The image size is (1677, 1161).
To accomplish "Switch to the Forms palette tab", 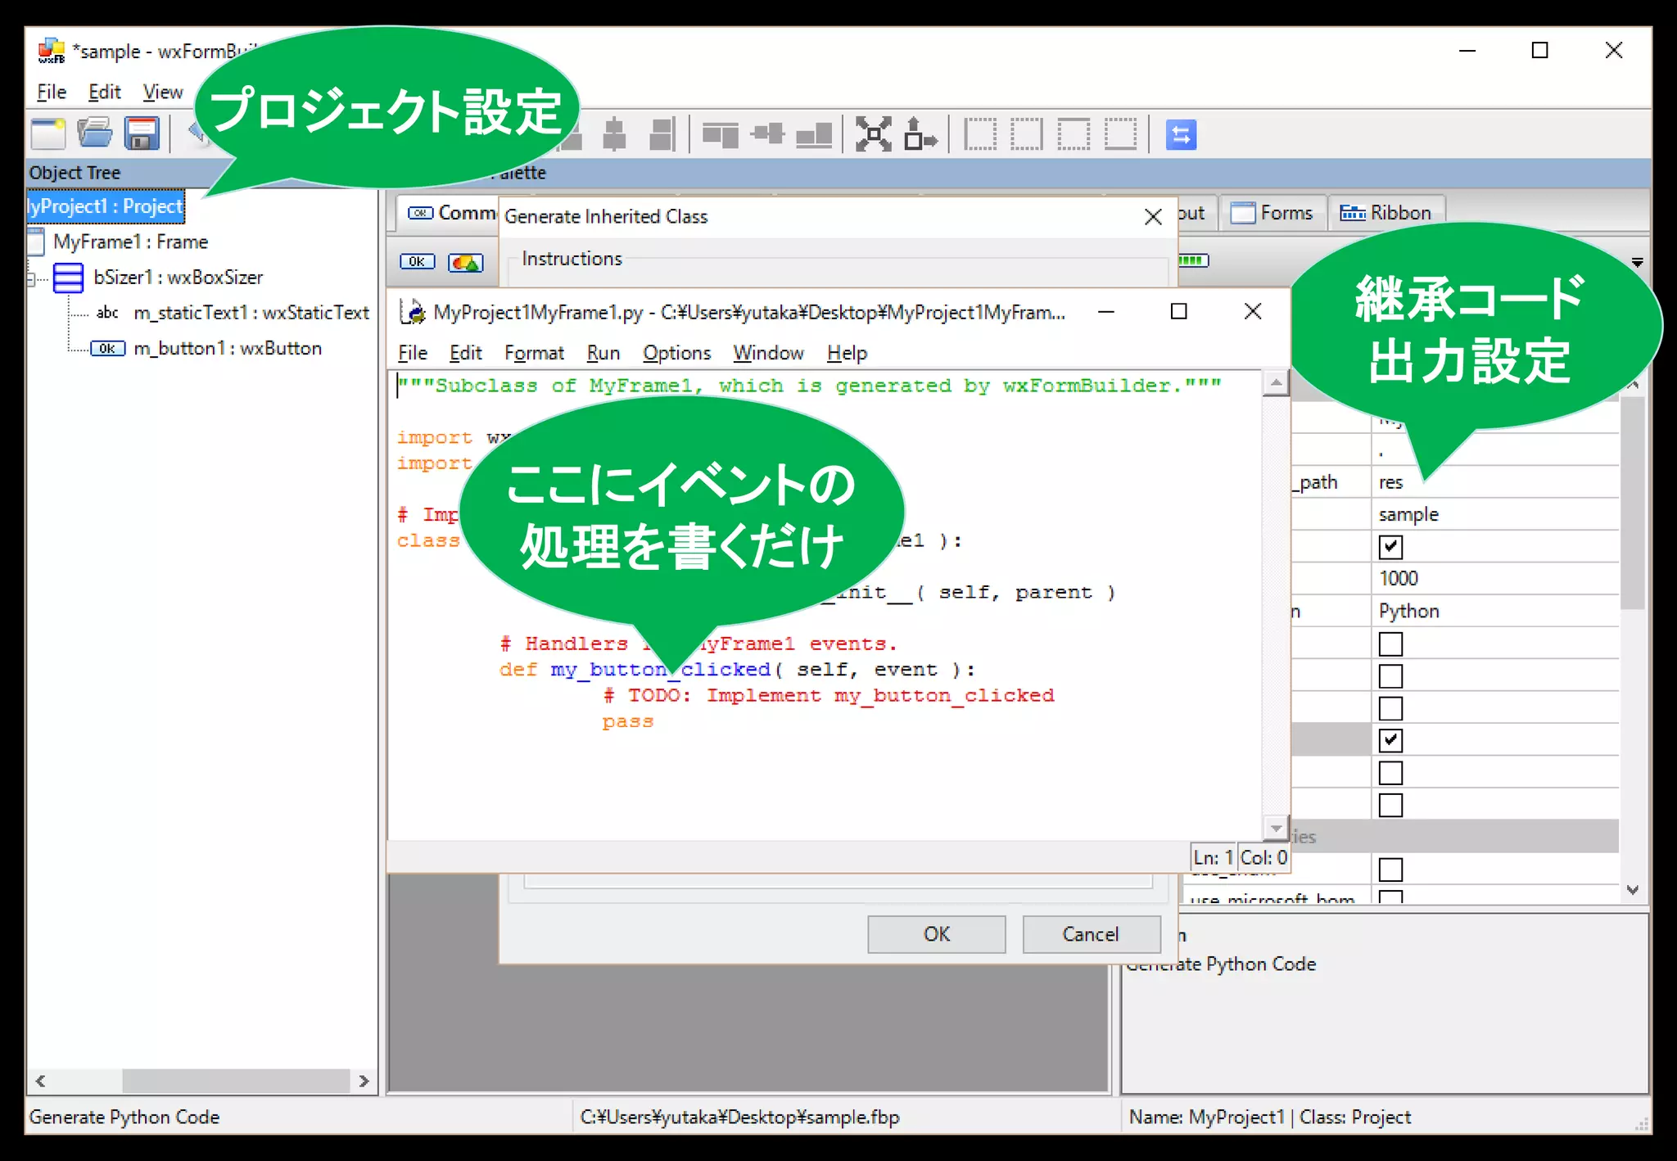I will 1272,213.
